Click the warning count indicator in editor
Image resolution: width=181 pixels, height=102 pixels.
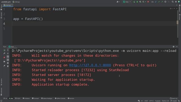pos(171,8)
